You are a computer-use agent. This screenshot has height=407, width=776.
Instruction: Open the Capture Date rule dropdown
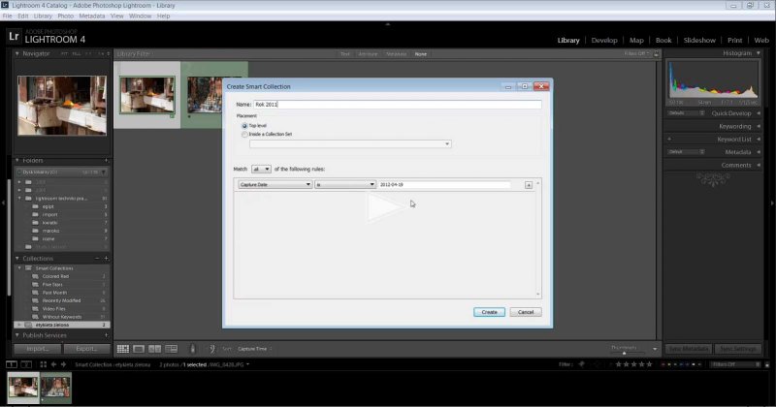(275, 184)
